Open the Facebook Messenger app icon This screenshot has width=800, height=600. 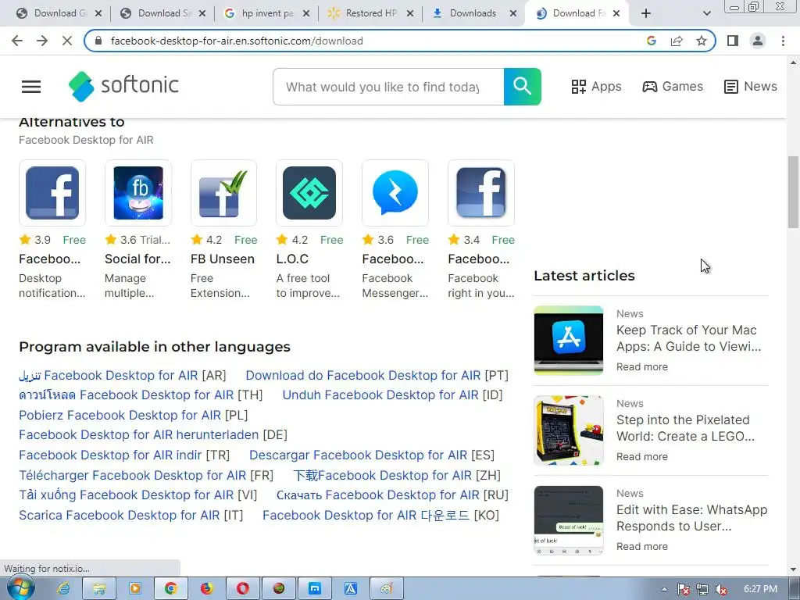pos(395,193)
